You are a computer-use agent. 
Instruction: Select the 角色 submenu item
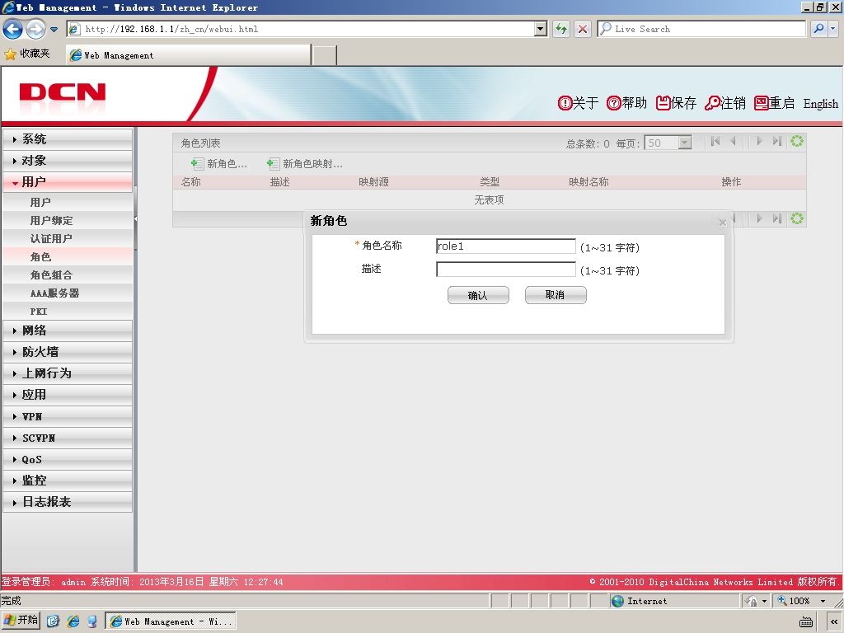[68, 257]
